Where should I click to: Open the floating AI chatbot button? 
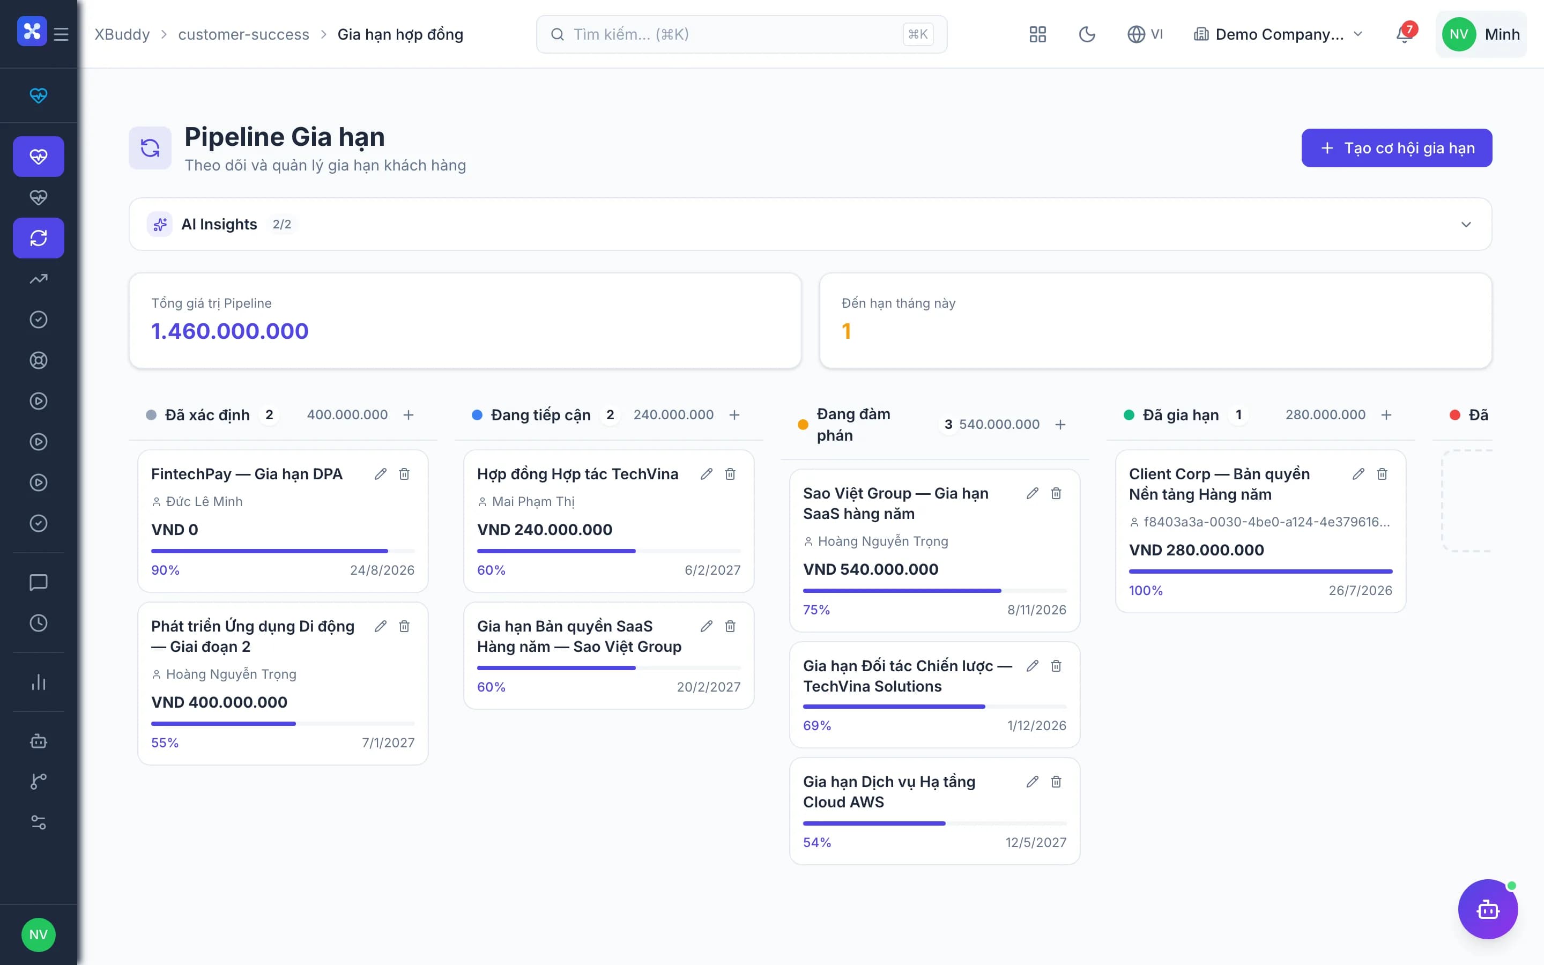1488,909
